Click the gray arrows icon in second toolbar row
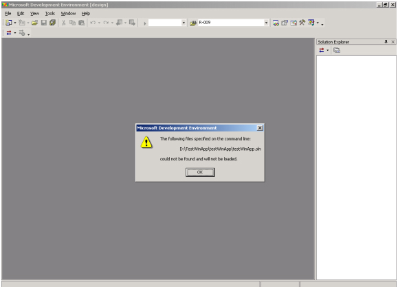 click(x=22, y=33)
